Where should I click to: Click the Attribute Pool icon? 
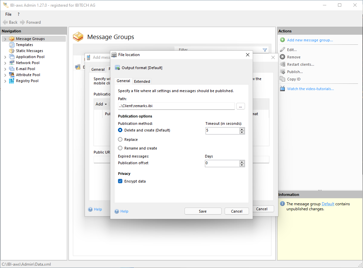click(x=12, y=75)
